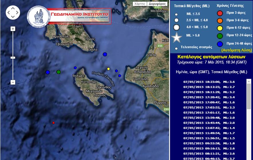
Task: Pan the map left using the arrow control
Action: (x=9, y=13)
